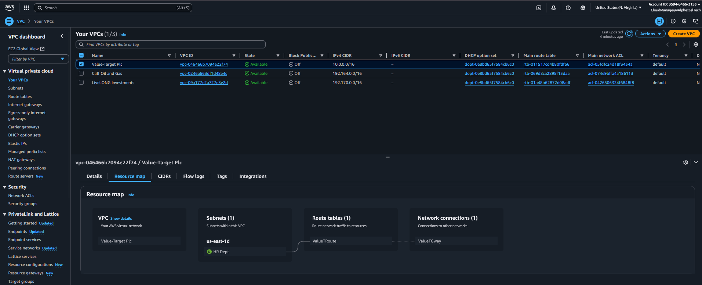
Task: Open the info circle icon in breadcrumb bar
Action: click(x=673, y=21)
